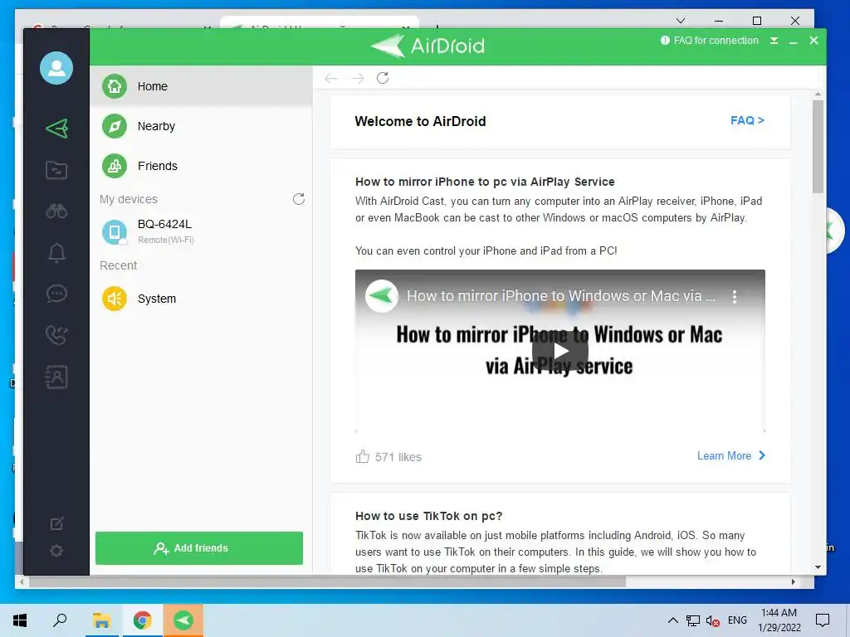Select the BQ-6424L device
Screen dimensions: 850x637
[201, 231]
